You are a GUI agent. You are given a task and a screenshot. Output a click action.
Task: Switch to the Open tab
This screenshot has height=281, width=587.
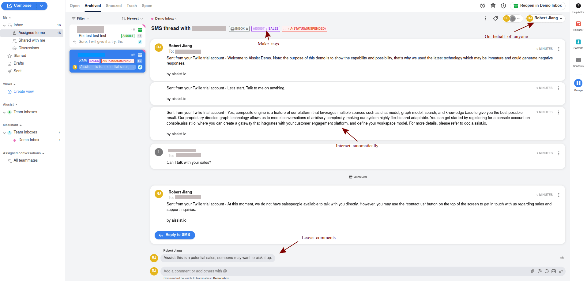74,6
